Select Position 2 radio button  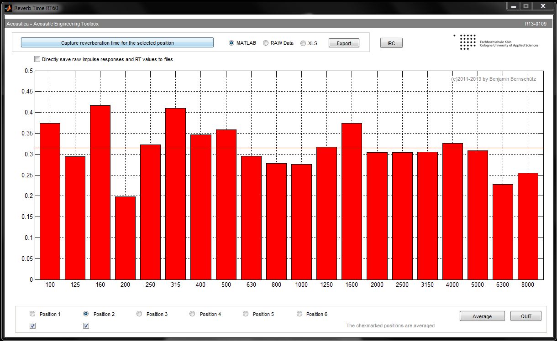pos(86,314)
